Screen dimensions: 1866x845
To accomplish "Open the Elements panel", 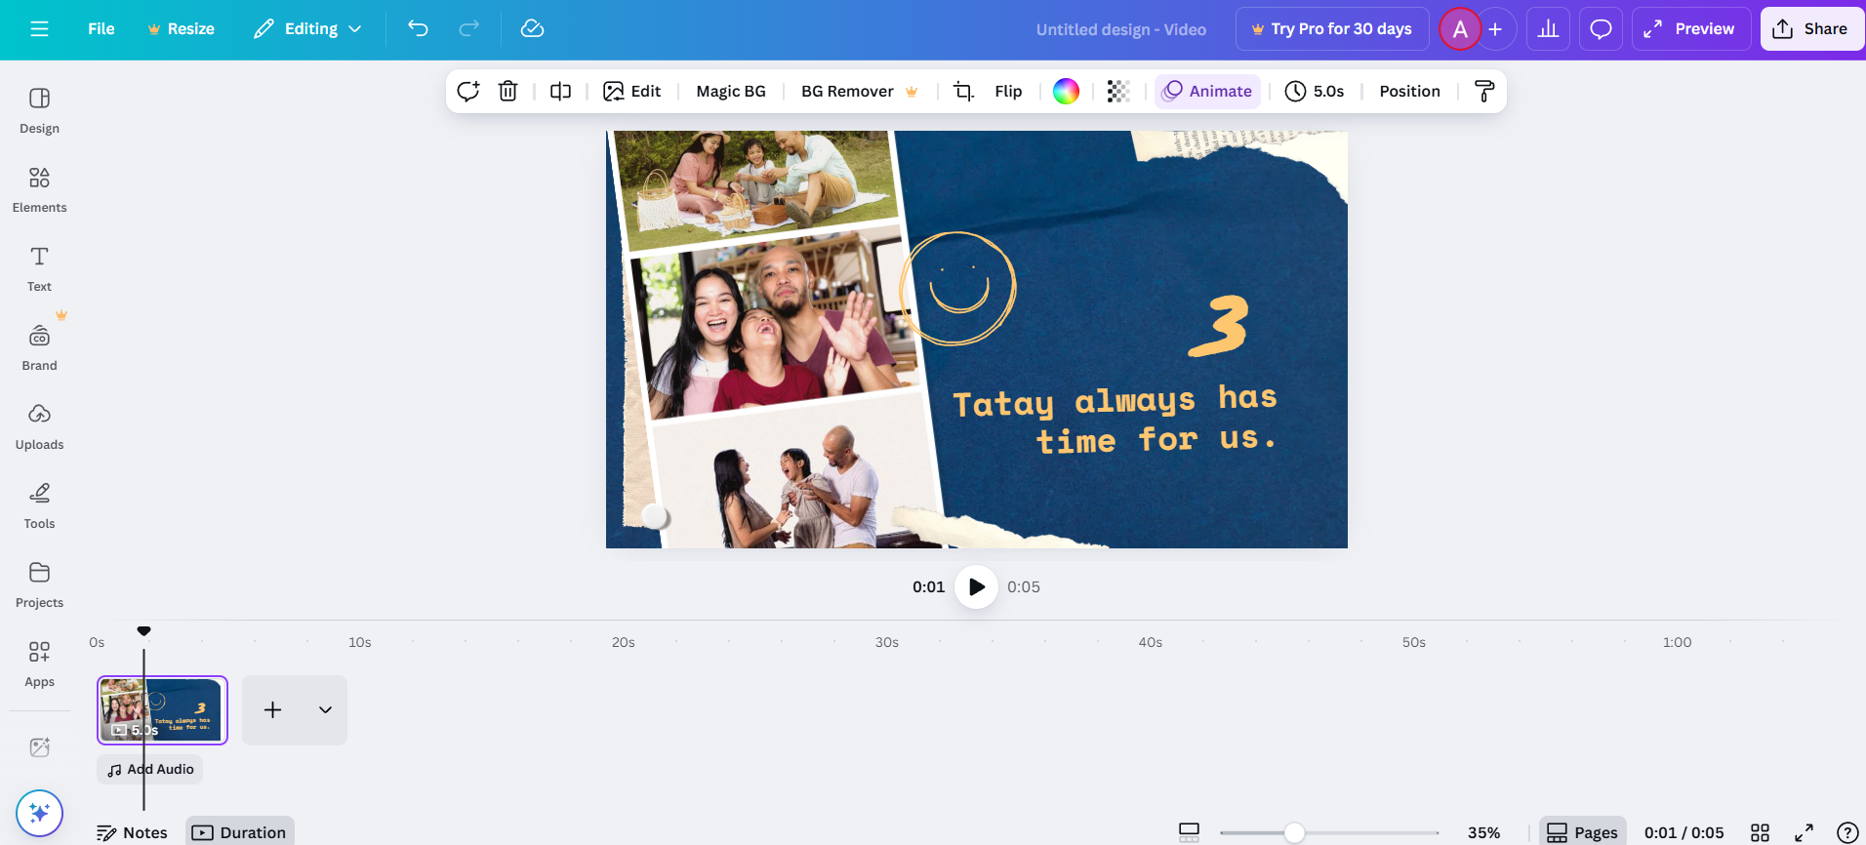I will (39, 189).
